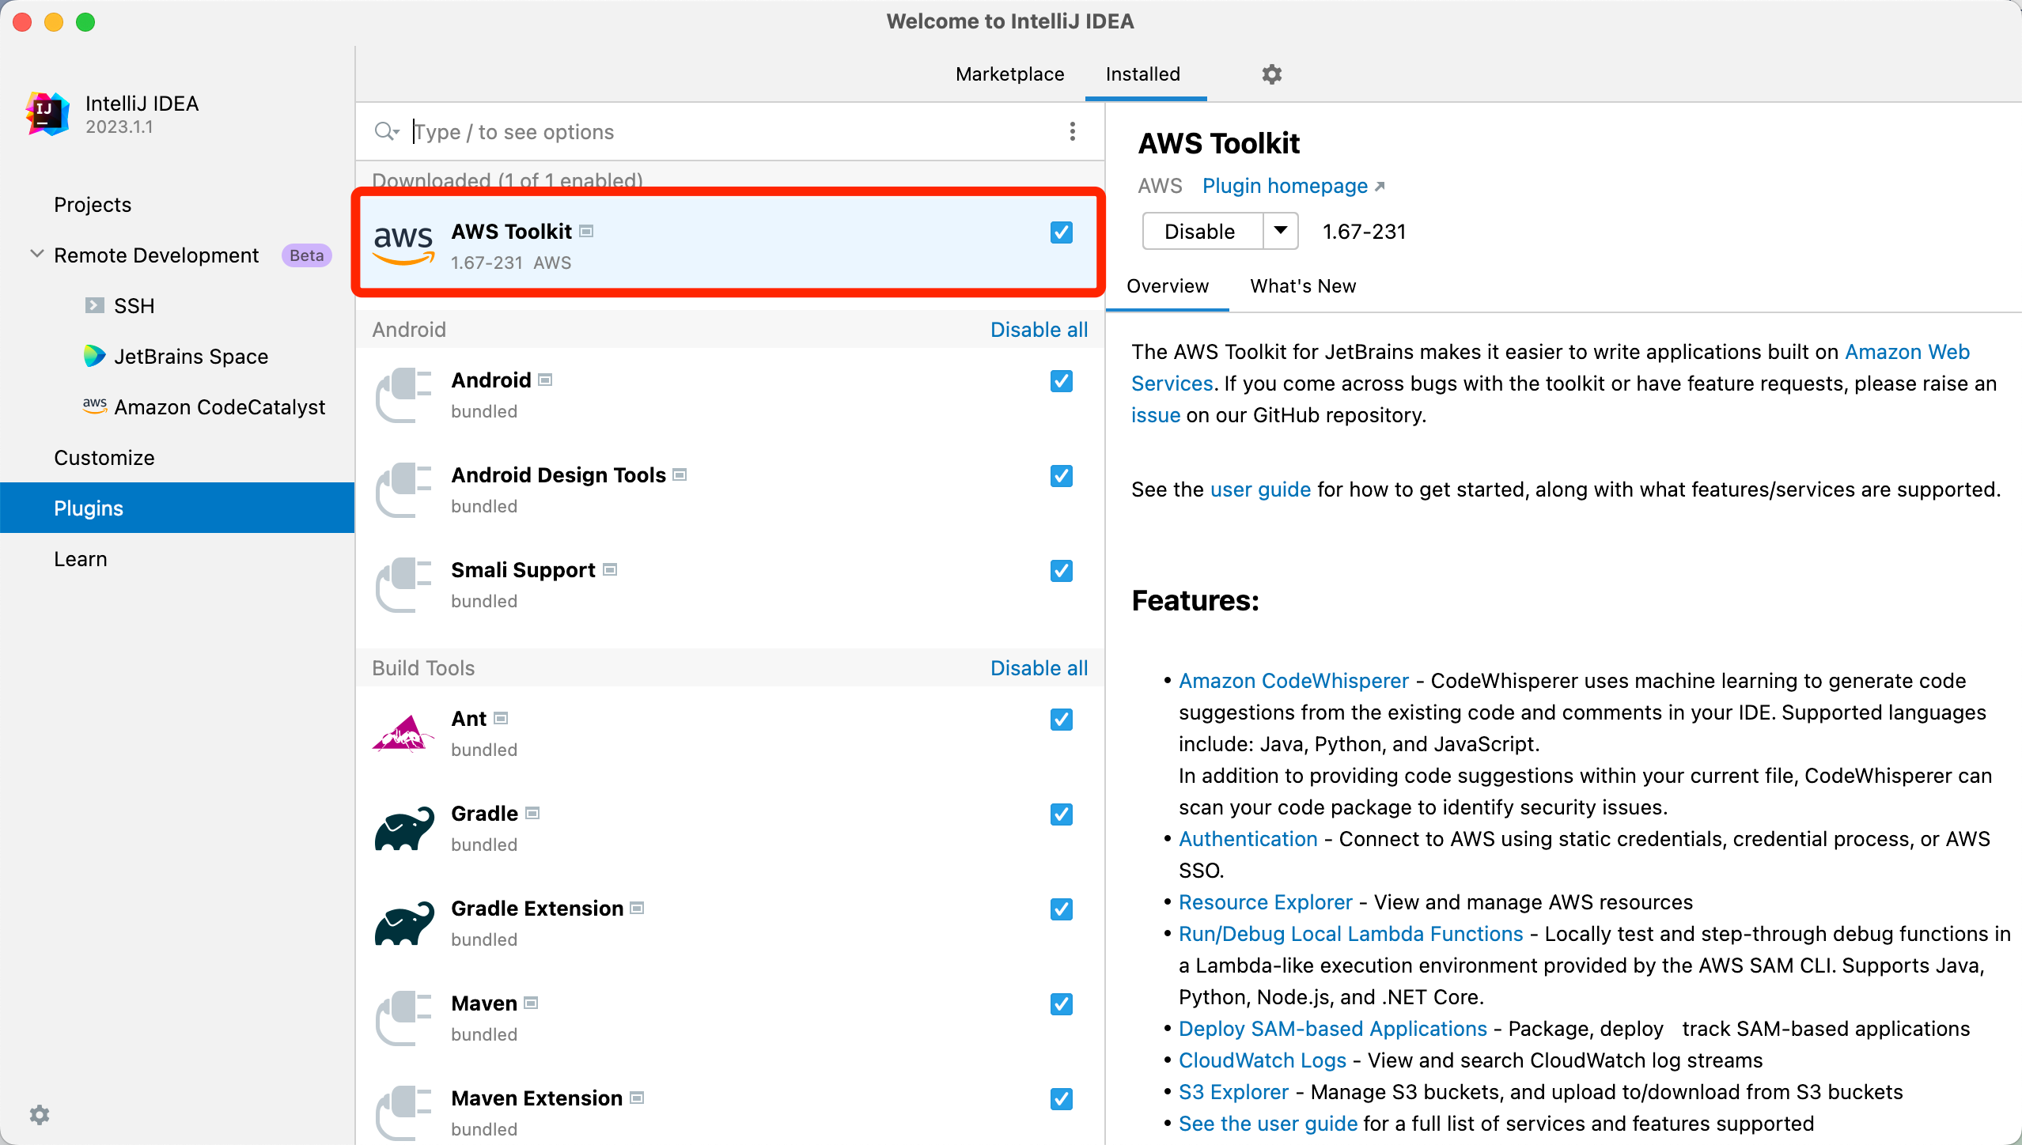Open Run/Debug Local Lambda Functions link
The width and height of the screenshot is (2022, 1145).
[1350, 934]
